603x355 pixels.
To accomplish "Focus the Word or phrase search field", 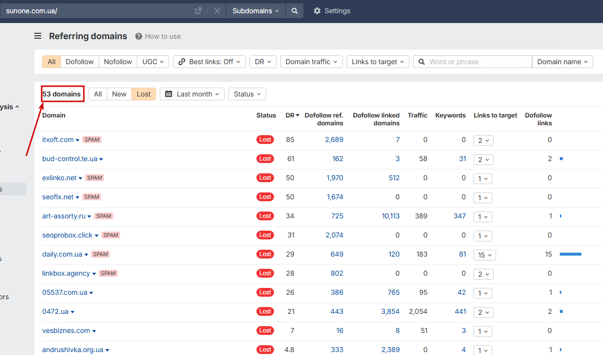I will (x=473, y=62).
